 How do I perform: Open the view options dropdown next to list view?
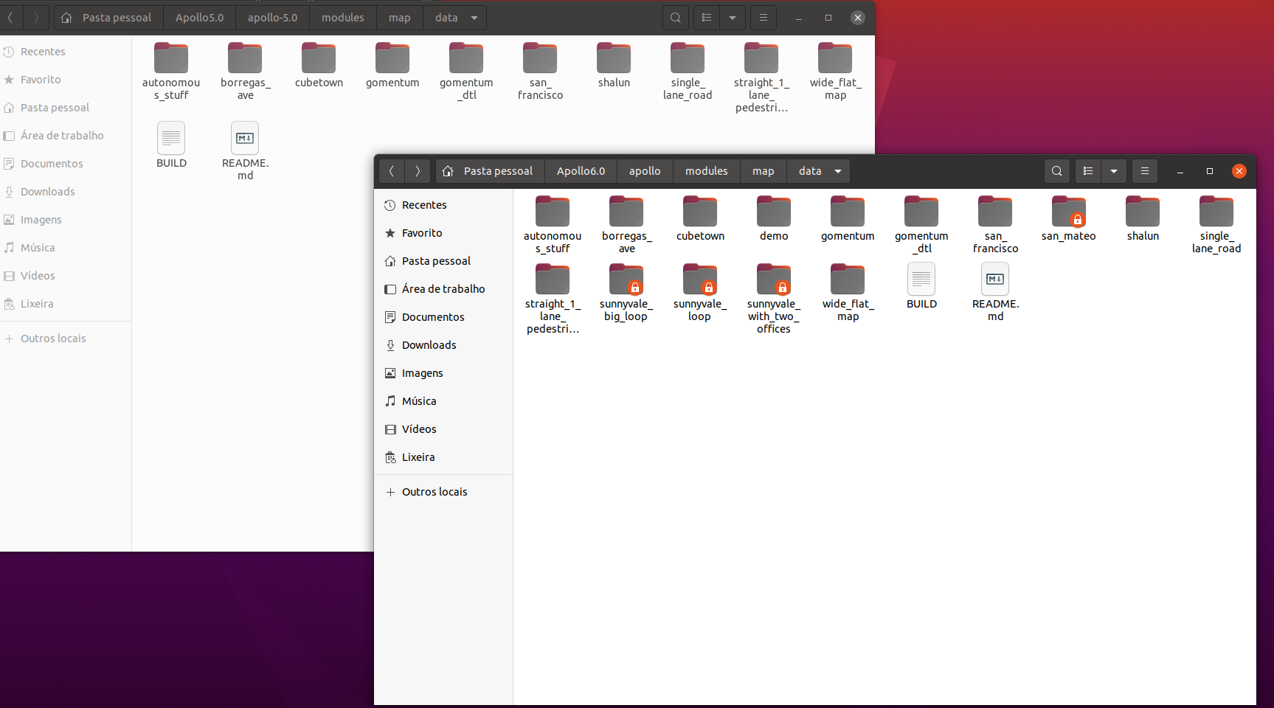tap(1114, 170)
